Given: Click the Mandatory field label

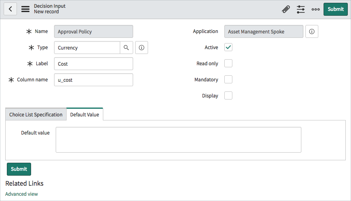Looking at the screenshot, I should pos(206,80).
